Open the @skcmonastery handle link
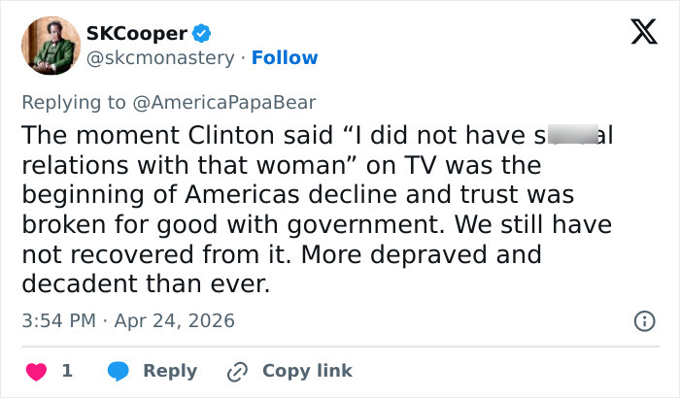 click(x=160, y=57)
